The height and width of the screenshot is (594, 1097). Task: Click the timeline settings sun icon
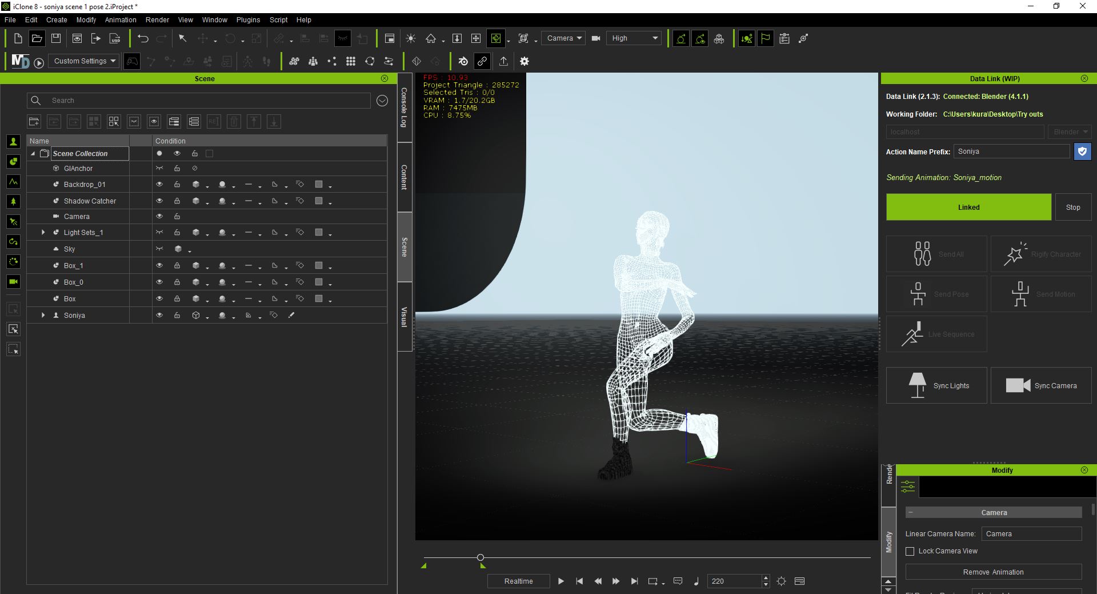pos(782,581)
